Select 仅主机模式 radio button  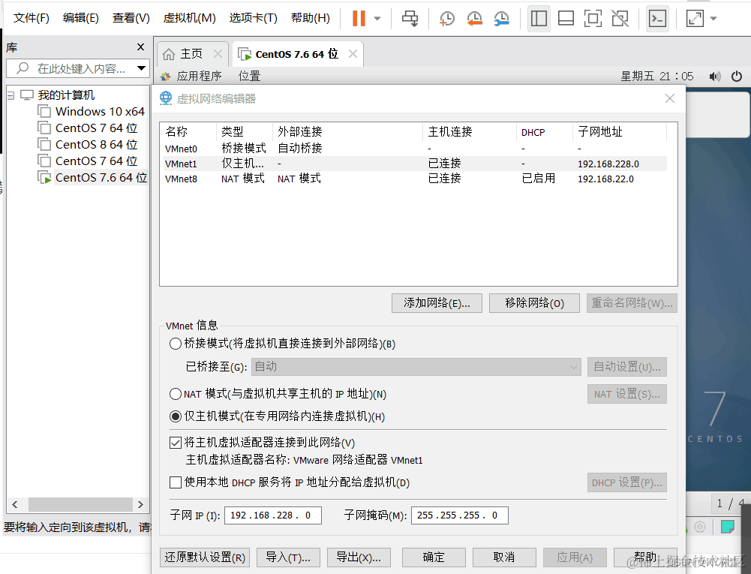point(176,416)
